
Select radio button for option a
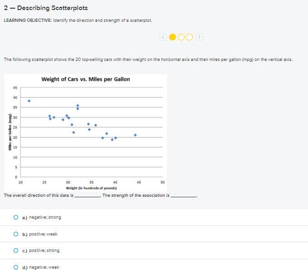coord(16,217)
